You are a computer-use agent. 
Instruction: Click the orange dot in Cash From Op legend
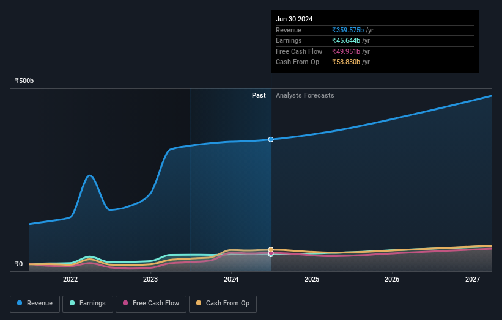tap(199, 303)
